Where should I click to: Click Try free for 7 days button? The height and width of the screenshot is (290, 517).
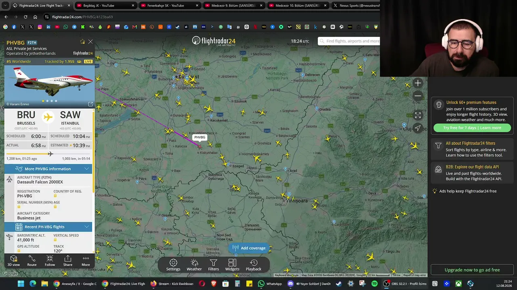[472, 128]
